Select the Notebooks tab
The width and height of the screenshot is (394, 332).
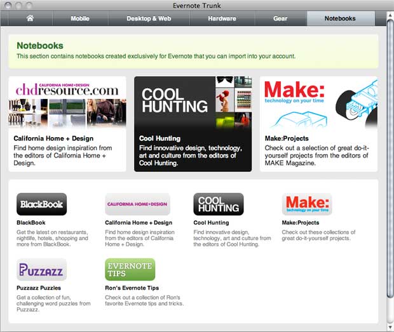[x=340, y=18]
